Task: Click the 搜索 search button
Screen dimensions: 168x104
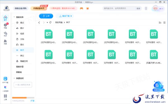Action: click(138, 8)
